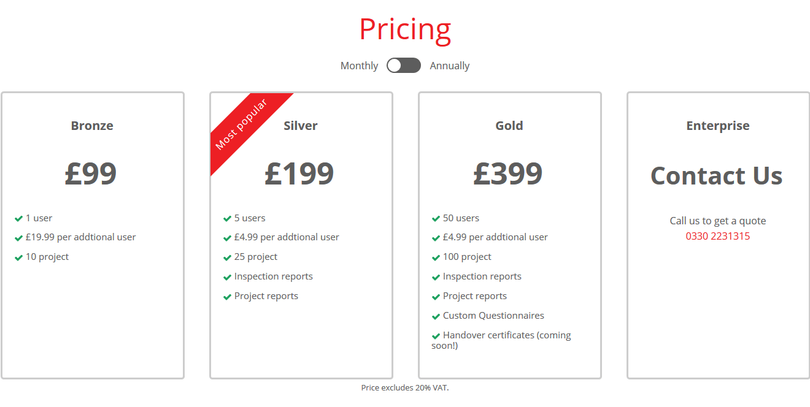
Task: Toggle the Monthly/Annually billing switch
Action: pyautogui.click(x=404, y=66)
